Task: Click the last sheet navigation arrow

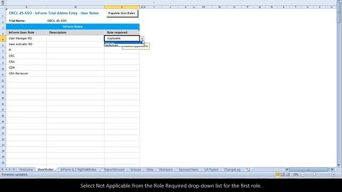Action: [x=14, y=170]
